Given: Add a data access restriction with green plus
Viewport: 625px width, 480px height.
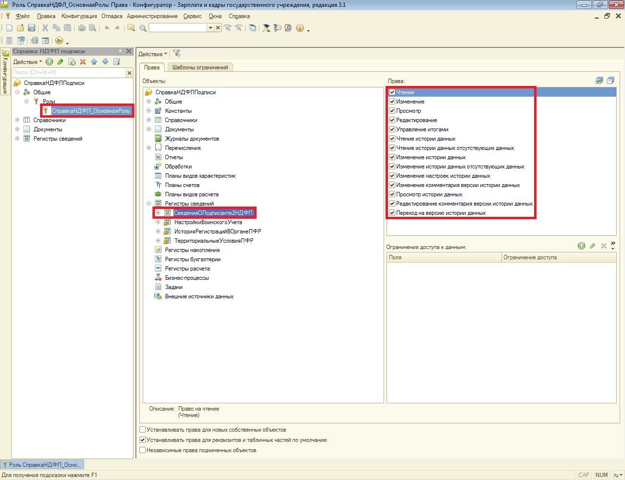Looking at the screenshot, I should (582, 246).
